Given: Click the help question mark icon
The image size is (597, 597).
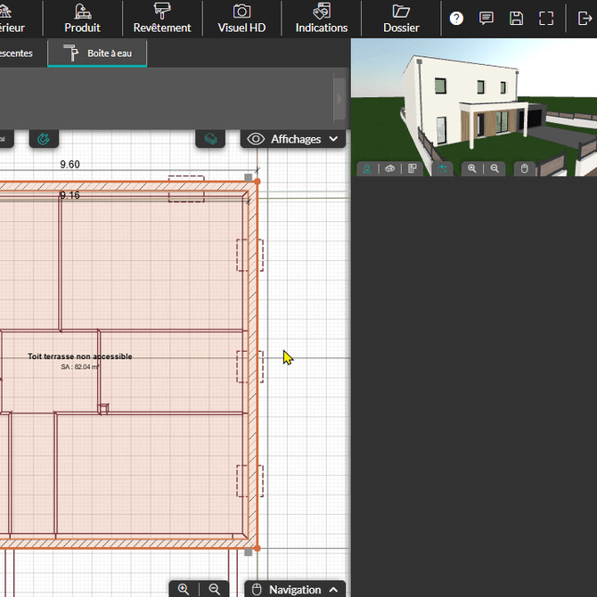Looking at the screenshot, I should (x=456, y=18).
